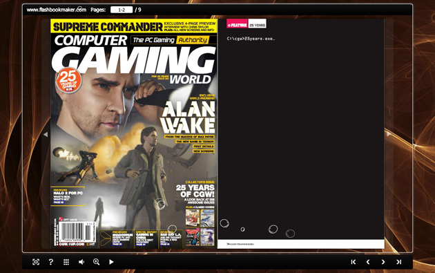Viewport: 435px width, 273px height.
Task: Click the classic covers thumbnails on cover
Action: 200,227
